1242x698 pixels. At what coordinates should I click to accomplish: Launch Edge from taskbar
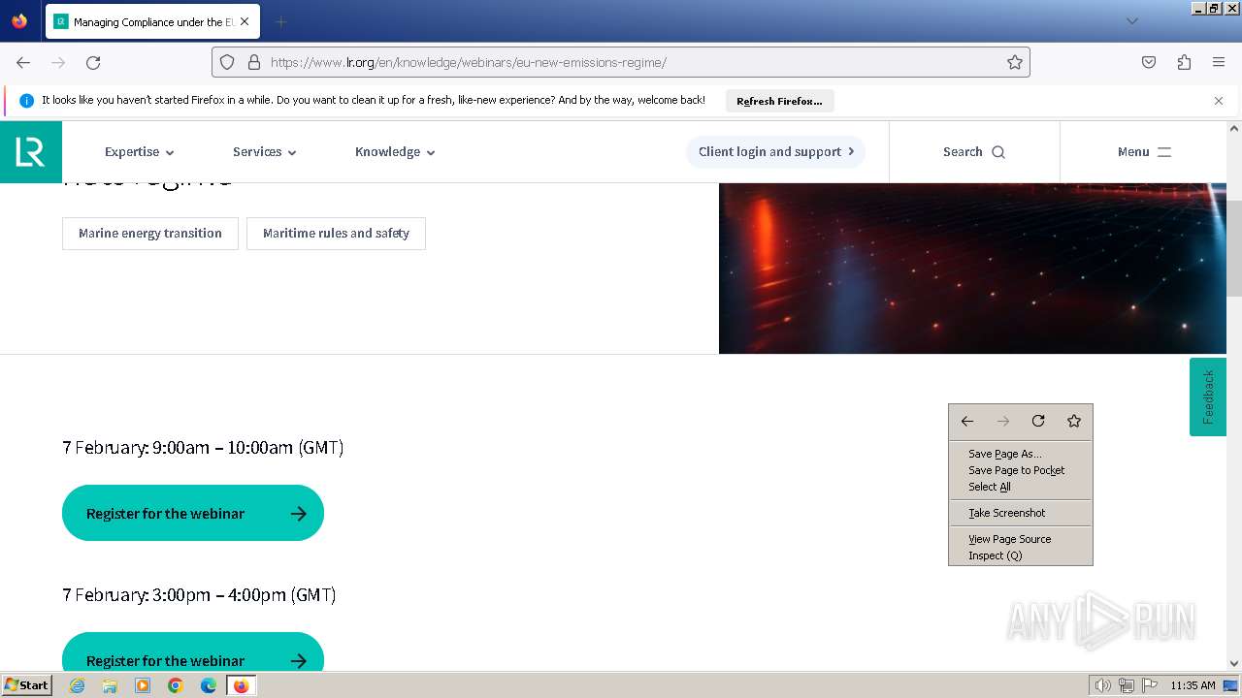pos(209,685)
